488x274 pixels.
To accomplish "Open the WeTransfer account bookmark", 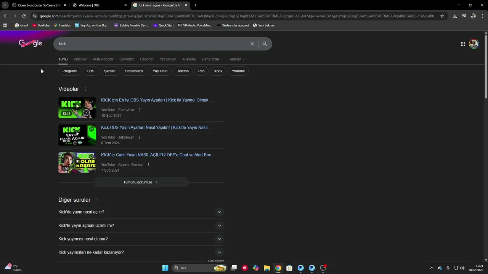I will pyautogui.click(x=233, y=25).
